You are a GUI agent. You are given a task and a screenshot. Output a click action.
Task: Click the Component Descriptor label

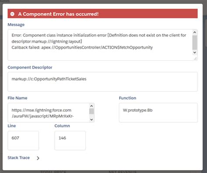pyautogui.click(x=30, y=67)
